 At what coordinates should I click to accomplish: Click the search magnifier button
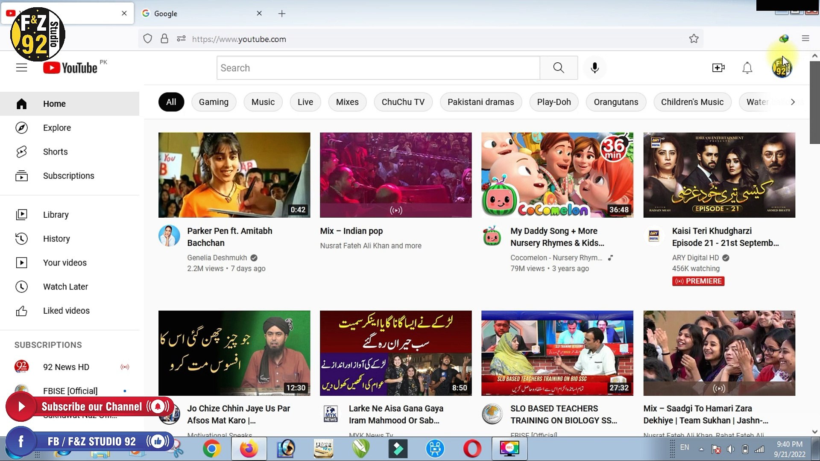tap(559, 68)
